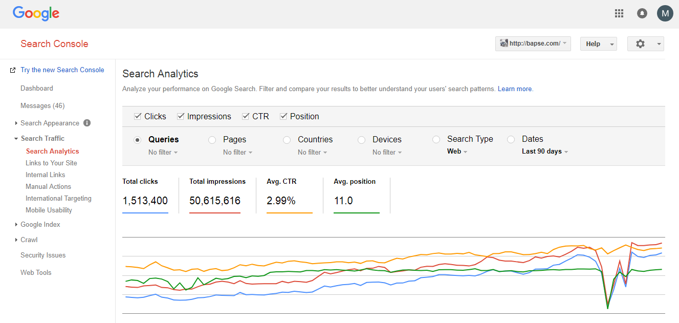Open Web Tools in the sidebar
The height and width of the screenshot is (323, 679).
tap(36, 272)
